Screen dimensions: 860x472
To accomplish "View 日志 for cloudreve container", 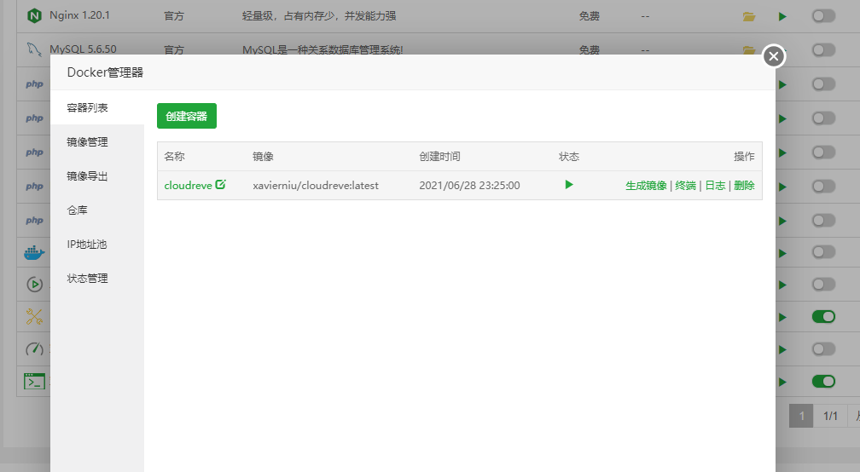I will coord(715,186).
